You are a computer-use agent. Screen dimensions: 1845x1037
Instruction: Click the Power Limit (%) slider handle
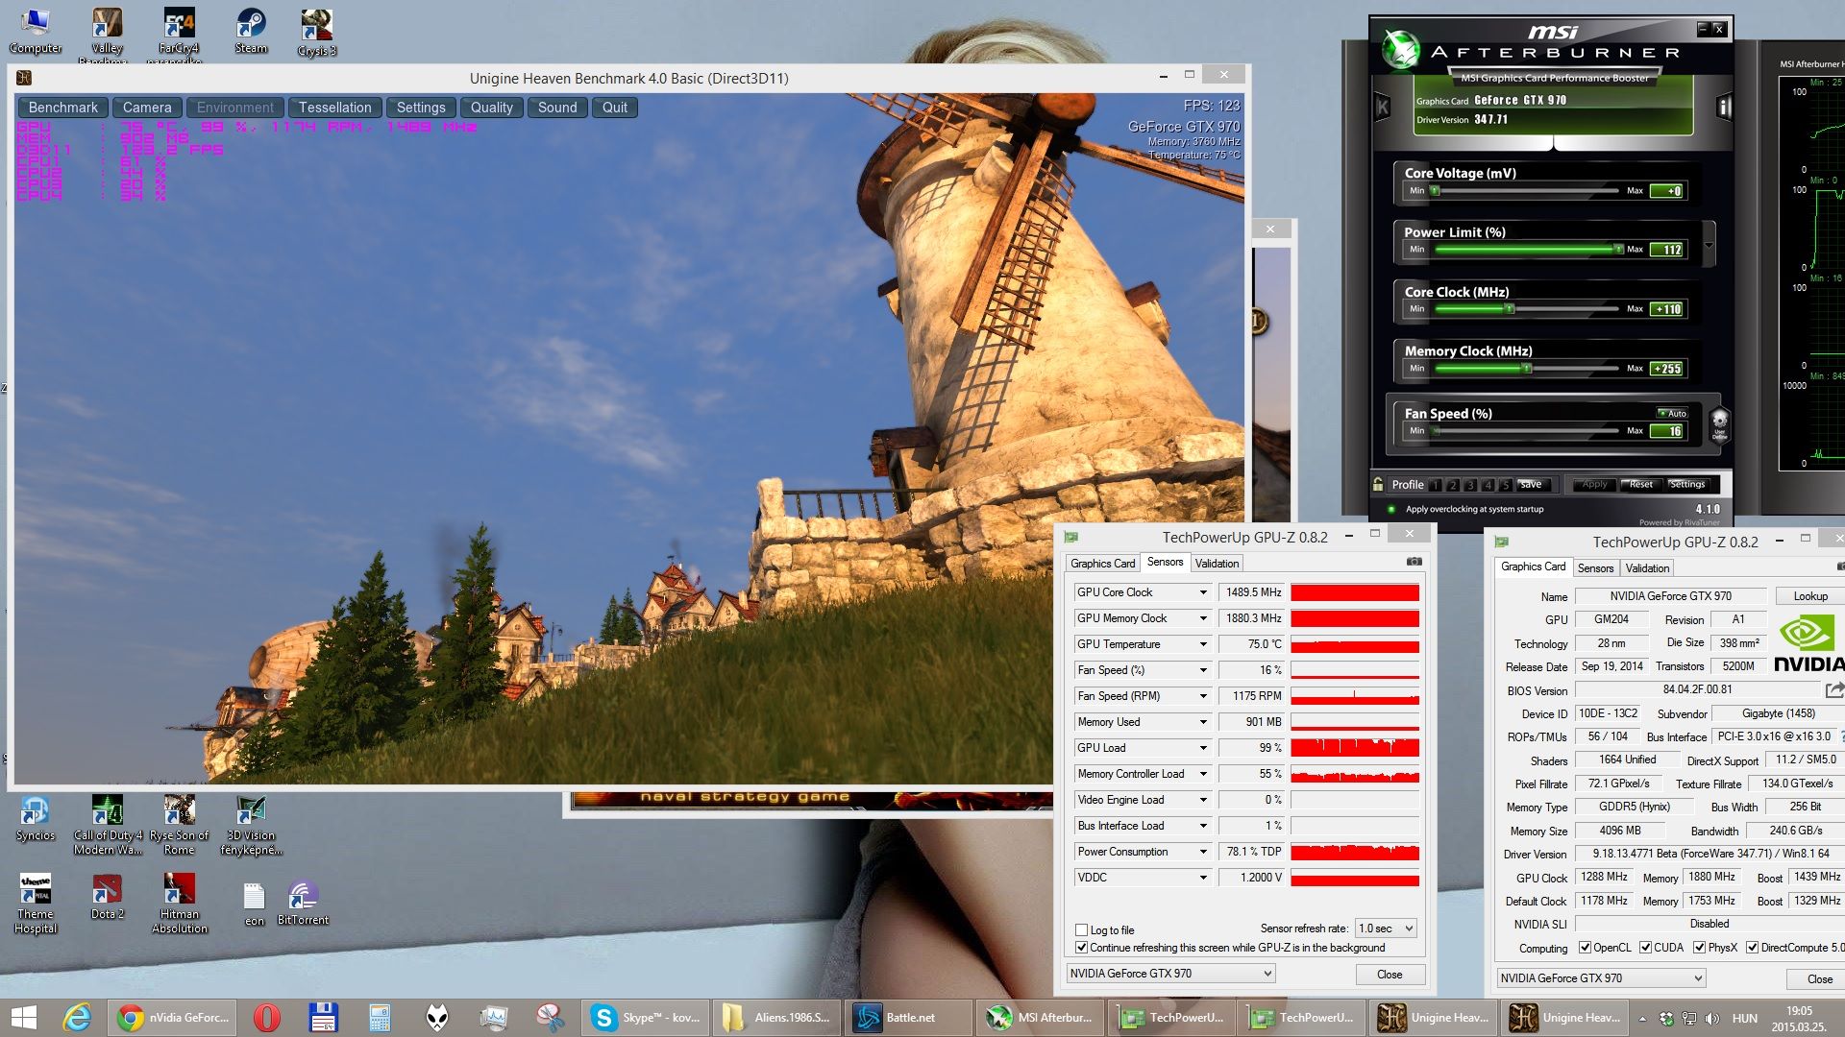[x=1618, y=250]
